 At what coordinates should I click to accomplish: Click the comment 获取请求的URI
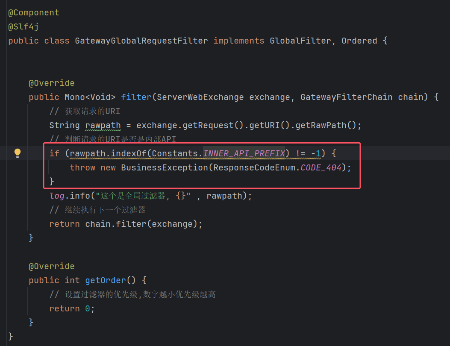coord(85,111)
